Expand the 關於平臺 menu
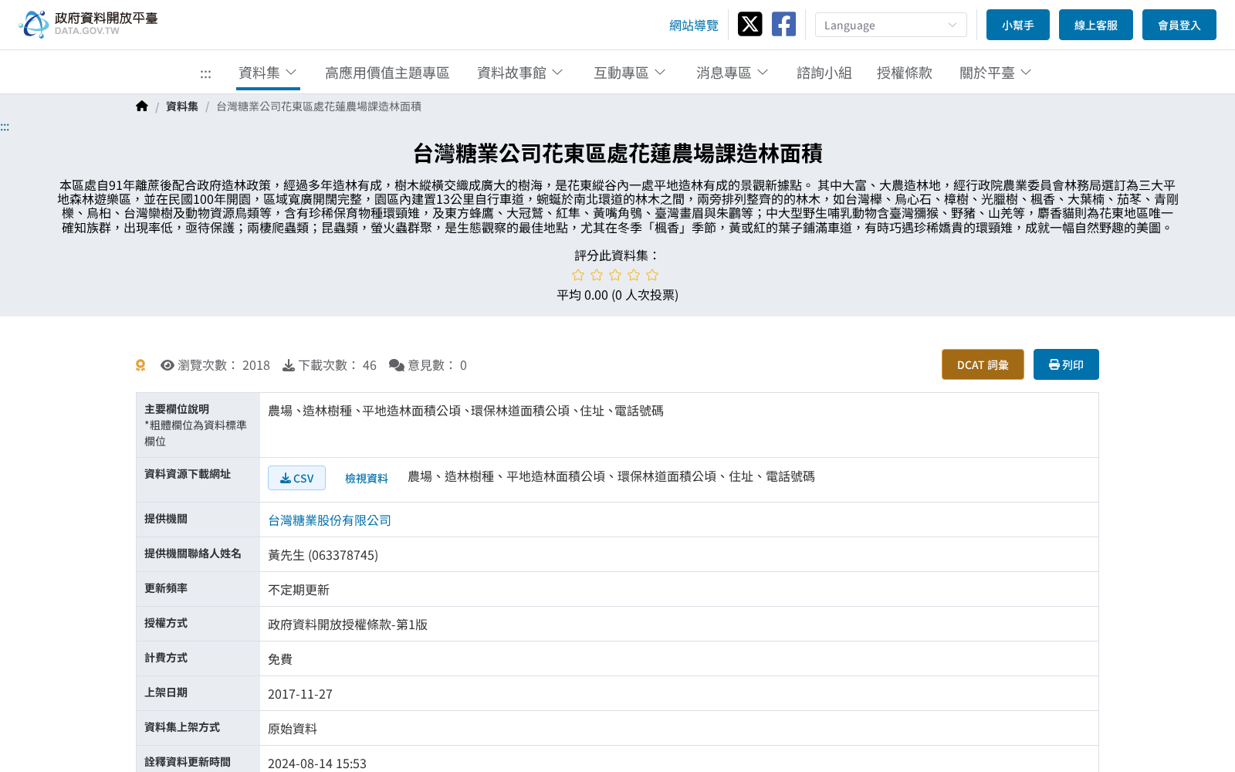The width and height of the screenshot is (1235, 772). coord(996,73)
